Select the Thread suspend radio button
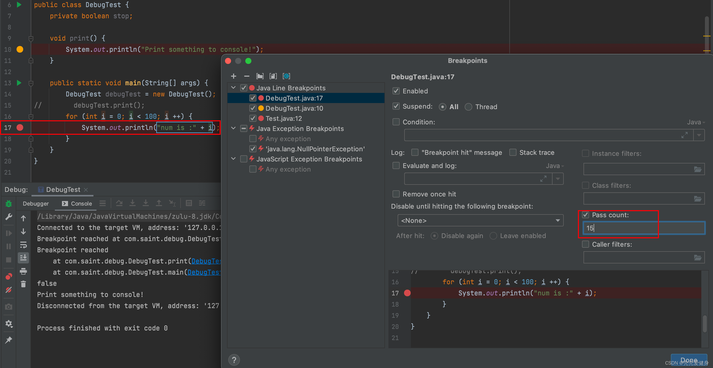713x368 pixels. (468, 107)
